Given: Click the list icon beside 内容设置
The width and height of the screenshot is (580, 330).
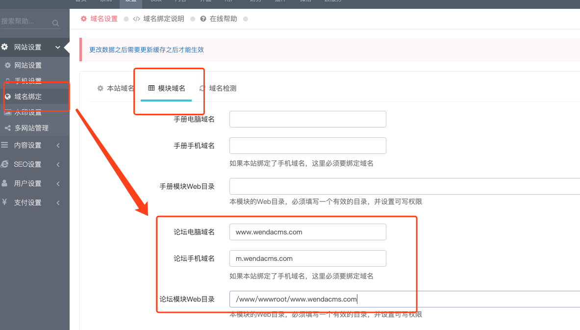Looking at the screenshot, I should pyautogui.click(x=4, y=145).
